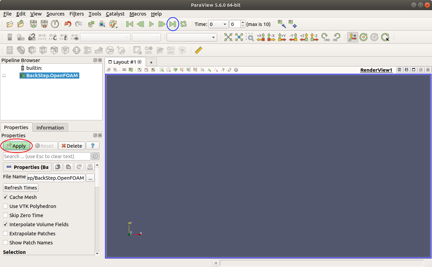
Task: Click the Save Data icon
Action: pyautogui.click(x=21, y=24)
